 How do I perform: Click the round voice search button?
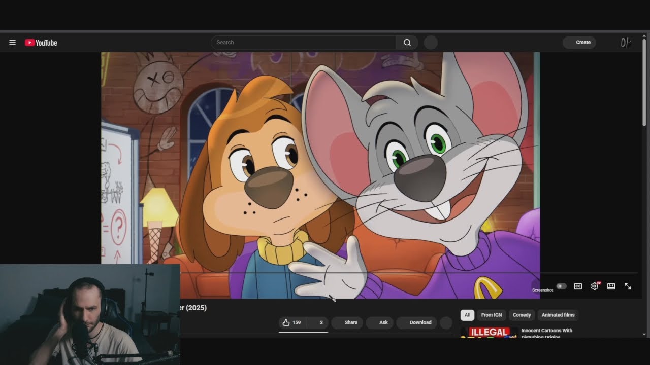click(x=431, y=43)
